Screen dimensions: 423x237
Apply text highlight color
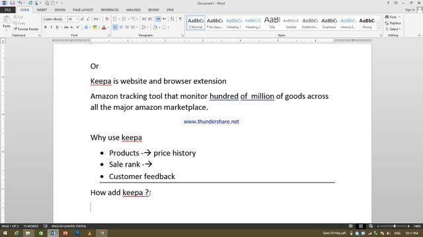[x=95, y=27]
